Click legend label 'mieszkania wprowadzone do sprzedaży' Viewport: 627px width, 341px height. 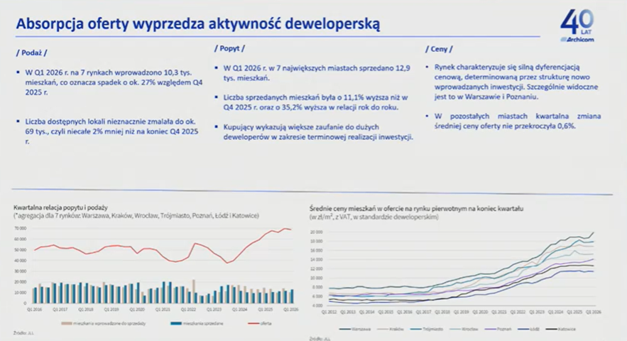tap(109, 323)
